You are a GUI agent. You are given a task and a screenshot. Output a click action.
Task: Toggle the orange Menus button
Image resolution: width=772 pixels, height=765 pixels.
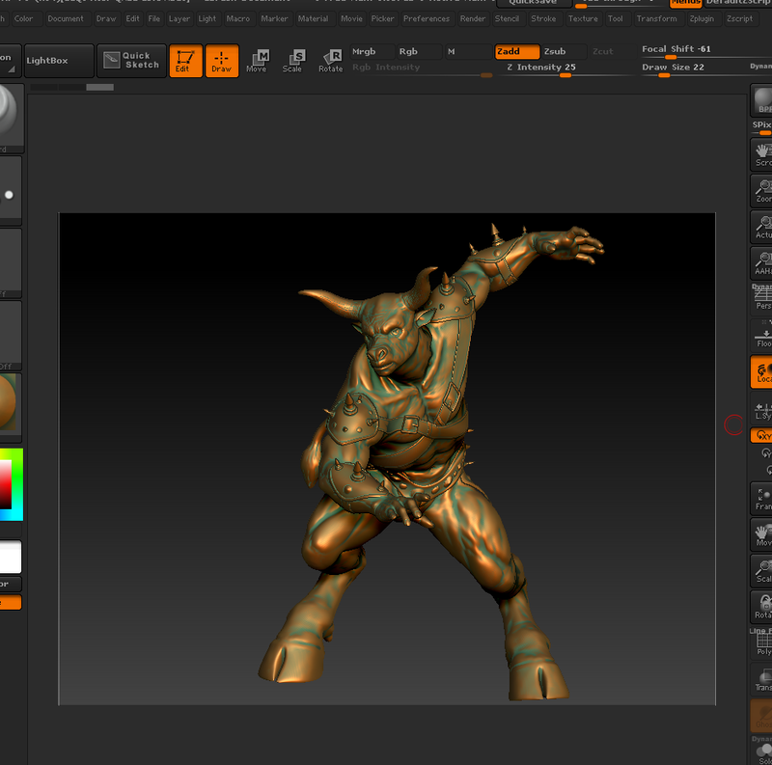(685, 3)
